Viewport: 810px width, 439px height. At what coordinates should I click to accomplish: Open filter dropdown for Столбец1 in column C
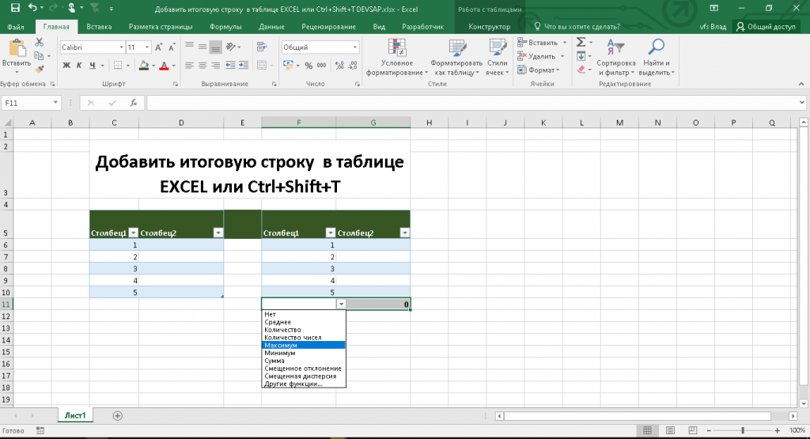133,233
